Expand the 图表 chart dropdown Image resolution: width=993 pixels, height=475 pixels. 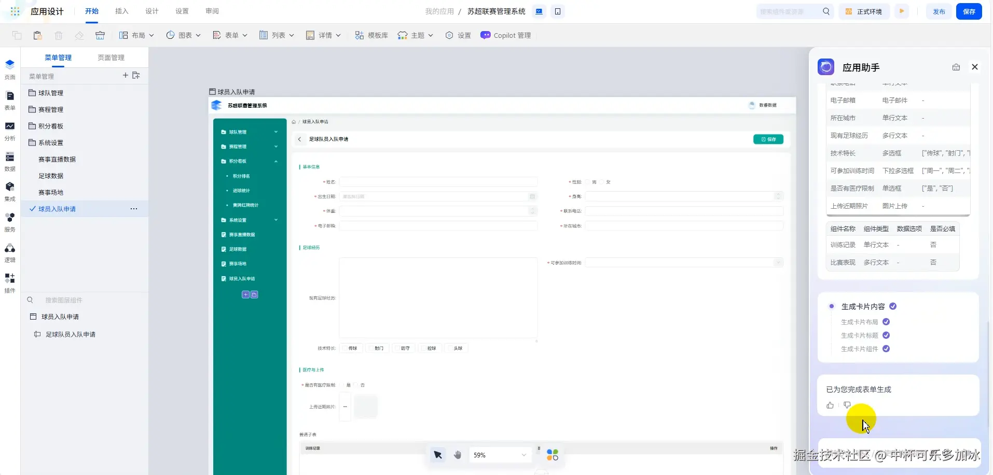coord(184,35)
